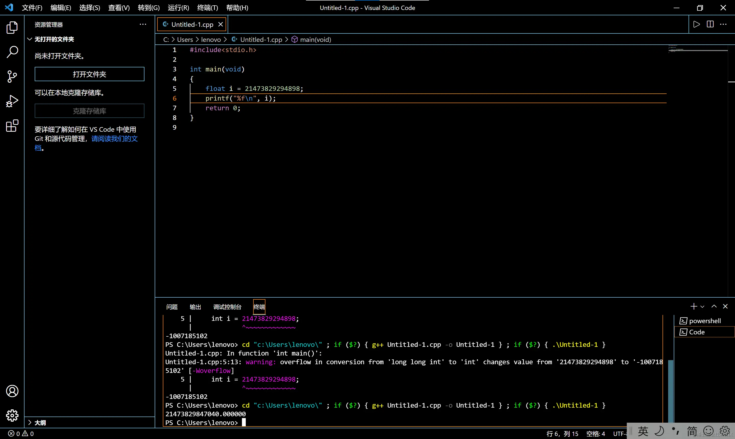
Task: Open the Run and Debug view
Action: [12, 101]
